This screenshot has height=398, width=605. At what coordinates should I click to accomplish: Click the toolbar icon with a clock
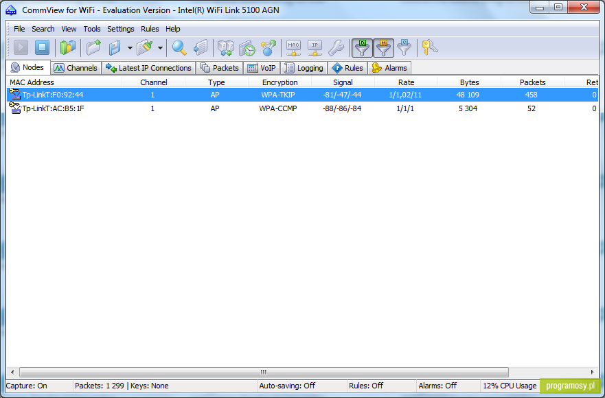pos(247,48)
